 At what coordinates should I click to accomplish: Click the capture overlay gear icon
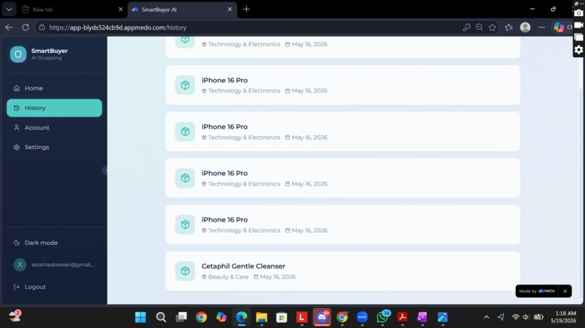pyautogui.click(x=578, y=49)
